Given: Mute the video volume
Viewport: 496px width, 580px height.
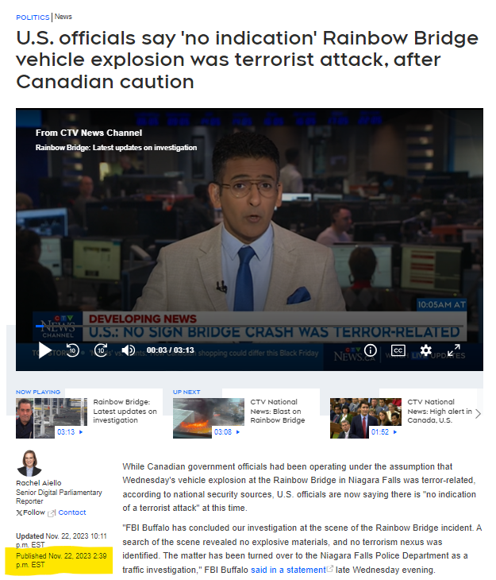Looking at the screenshot, I should click(x=129, y=350).
